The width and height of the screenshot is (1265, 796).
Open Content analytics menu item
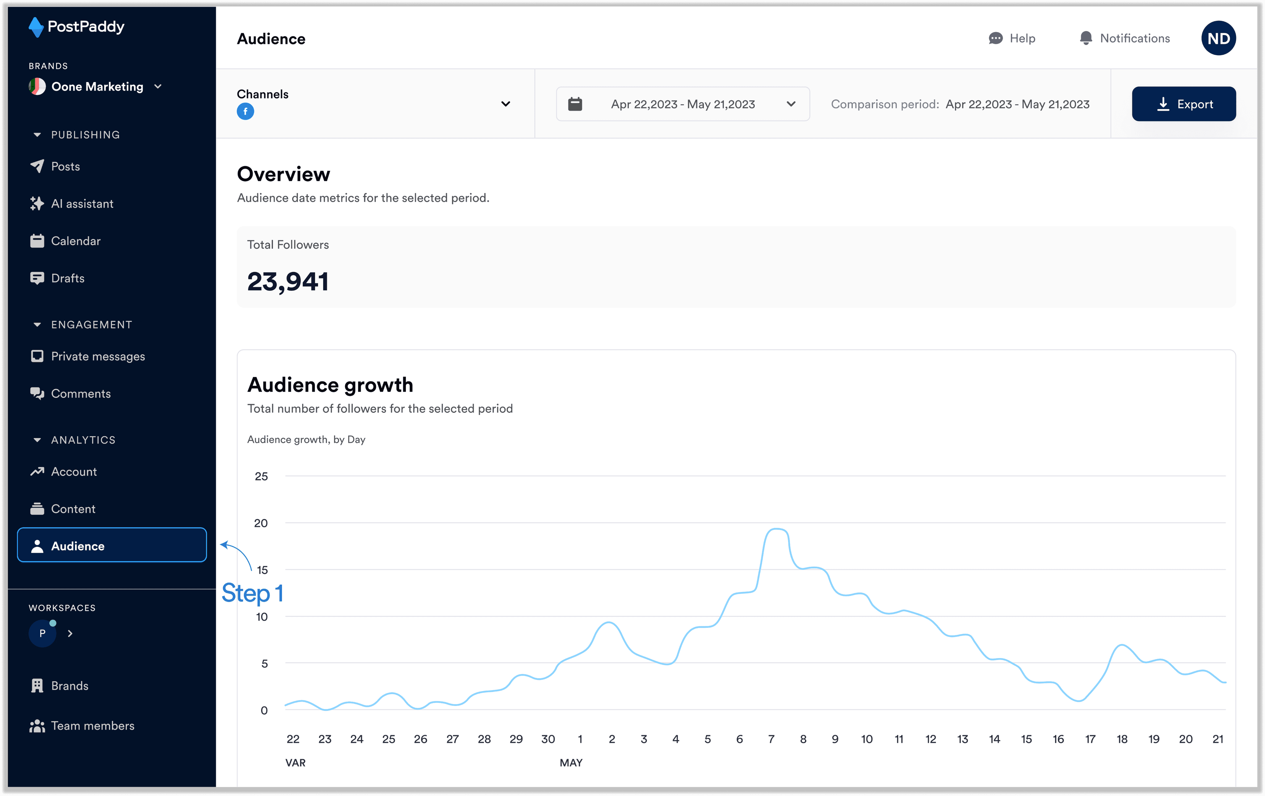(73, 509)
